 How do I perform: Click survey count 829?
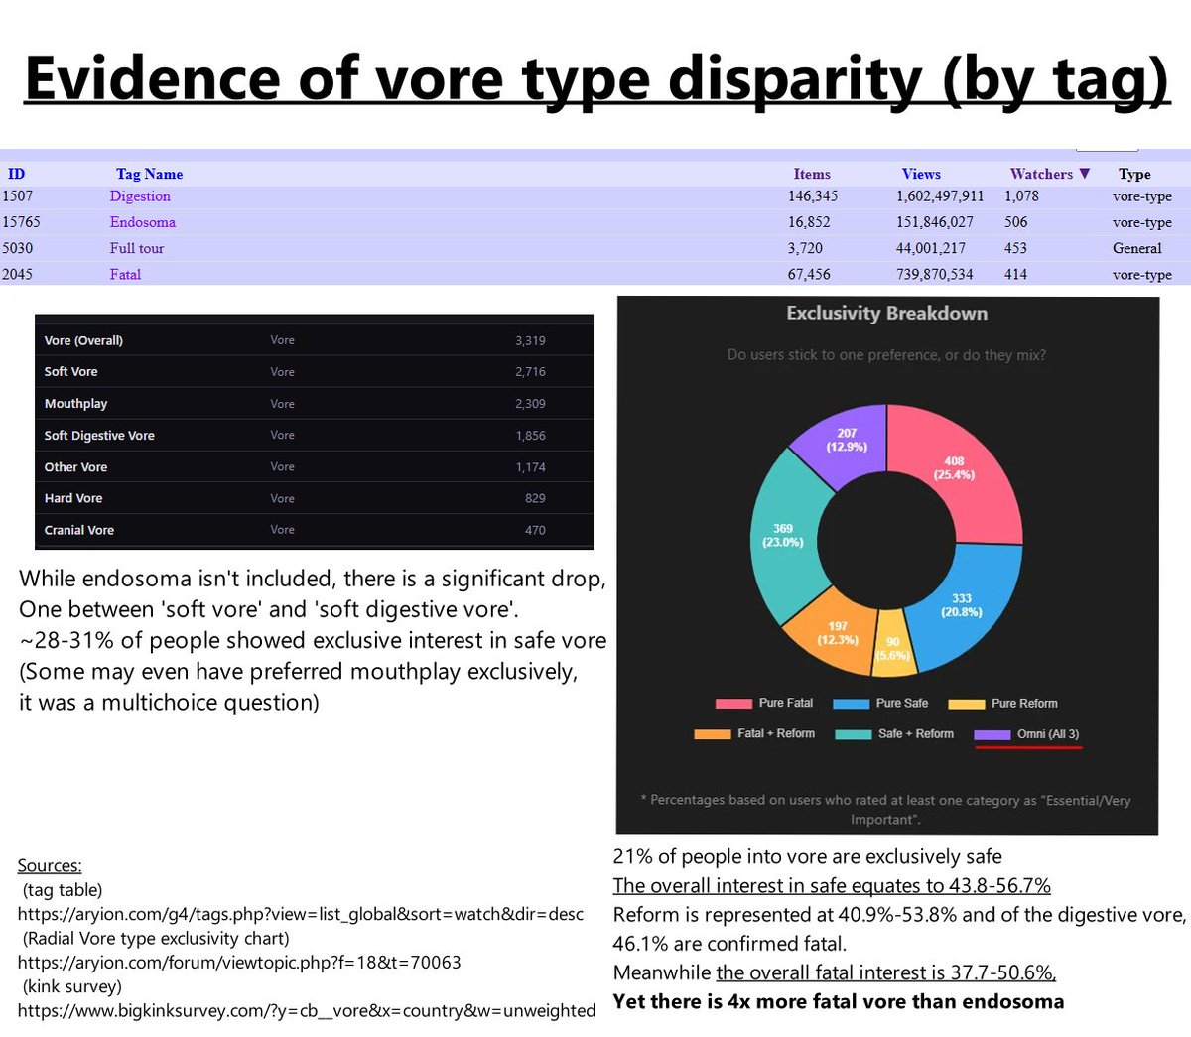pos(535,498)
